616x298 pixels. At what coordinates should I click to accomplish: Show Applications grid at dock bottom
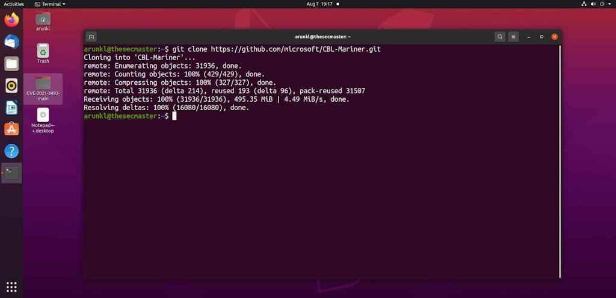(x=11, y=287)
